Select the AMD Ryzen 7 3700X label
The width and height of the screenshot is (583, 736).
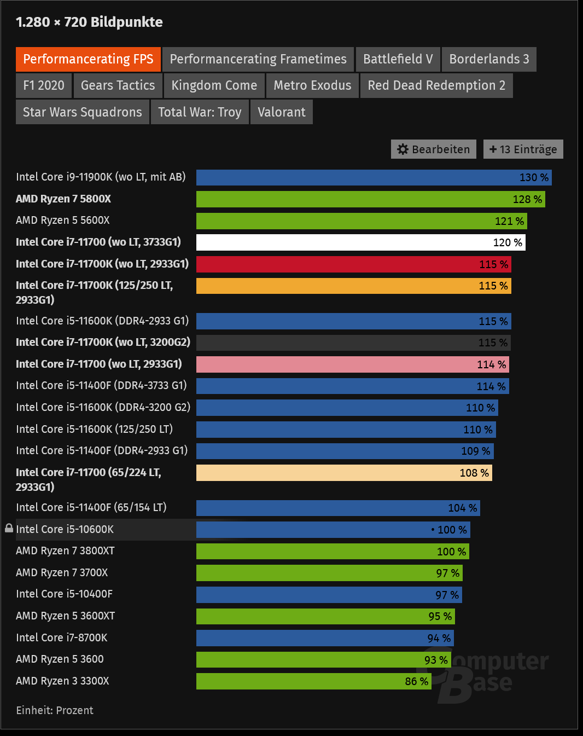[62, 572]
